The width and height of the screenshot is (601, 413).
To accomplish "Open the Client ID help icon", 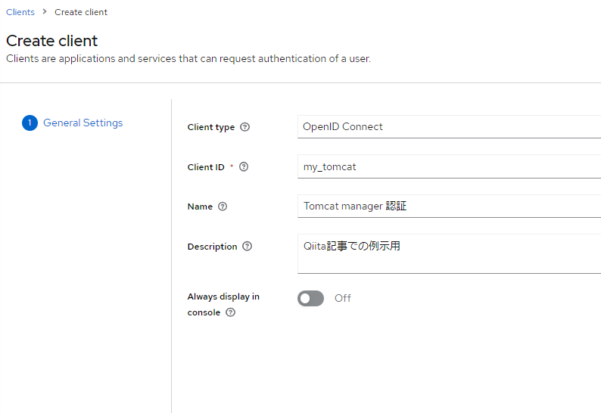I will pyautogui.click(x=244, y=166).
